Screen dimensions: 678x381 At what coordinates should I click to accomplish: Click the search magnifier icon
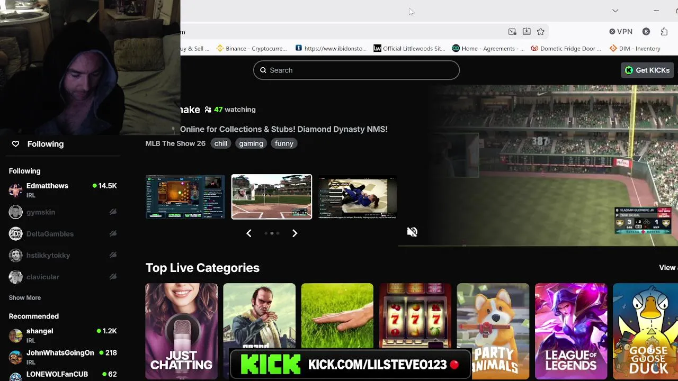[x=263, y=70]
